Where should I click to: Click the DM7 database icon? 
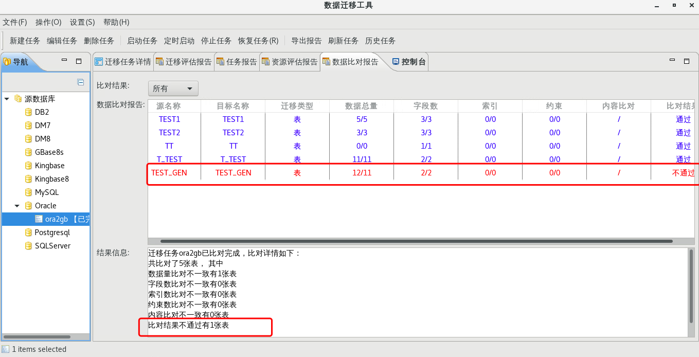[x=28, y=126]
